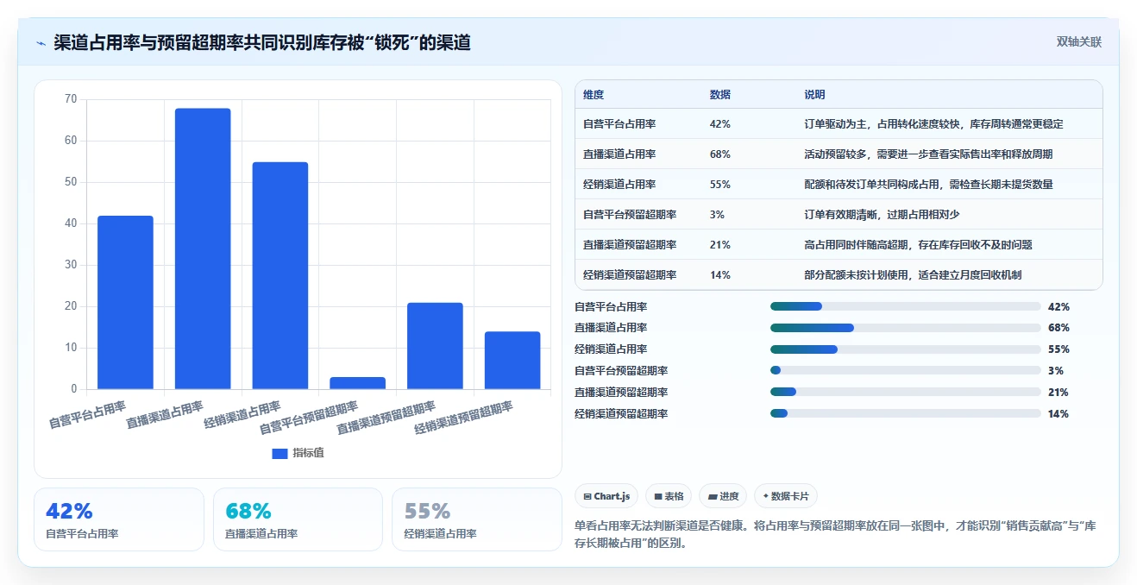Click the dashboard title about 渠道占用率
Viewport: 1137px width, 585px height.
point(262,42)
